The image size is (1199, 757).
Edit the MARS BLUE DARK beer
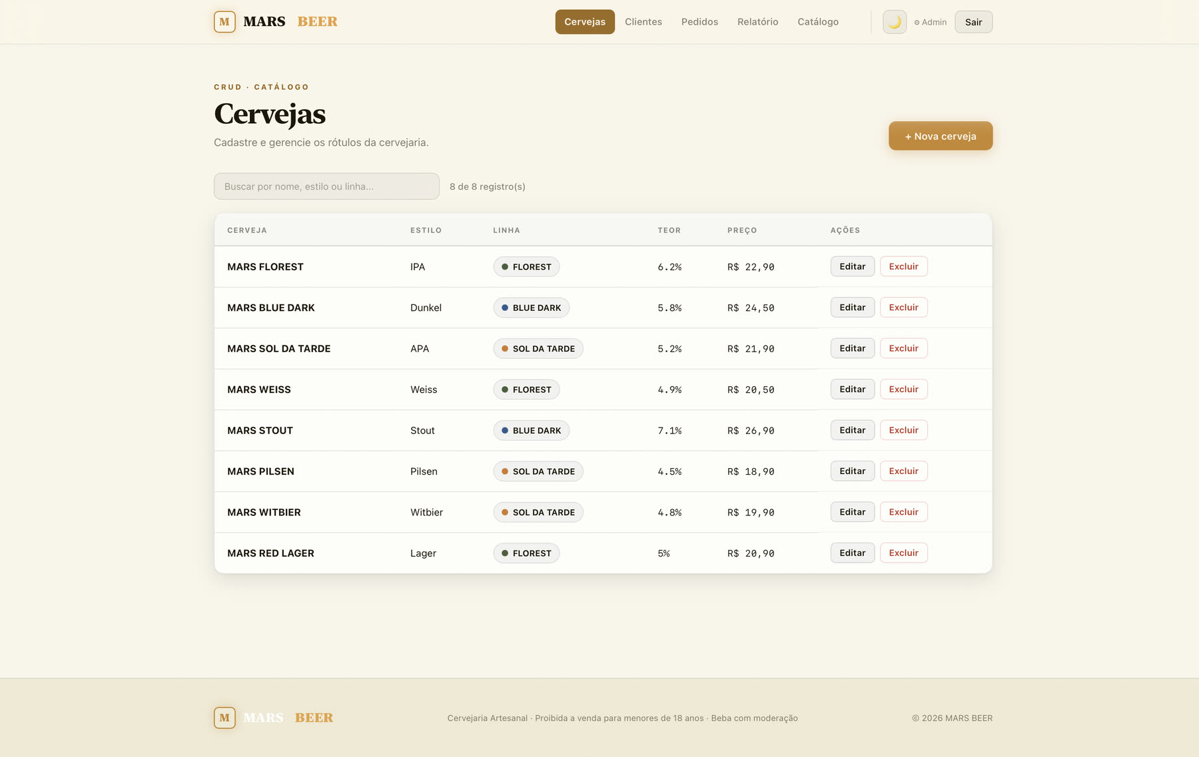coord(852,308)
